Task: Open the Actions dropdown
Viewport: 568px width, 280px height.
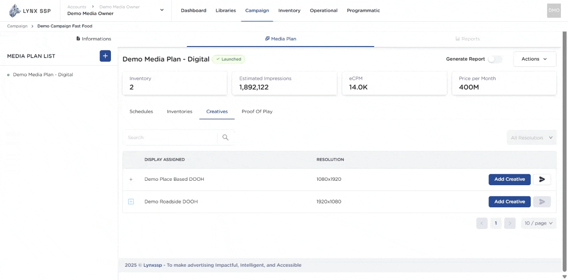Action: (x=535, y=59)
